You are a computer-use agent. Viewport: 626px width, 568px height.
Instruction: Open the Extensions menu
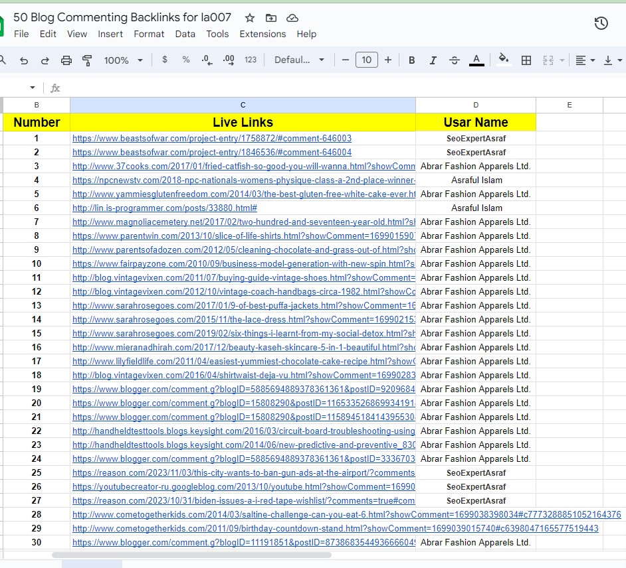point(262,34)
